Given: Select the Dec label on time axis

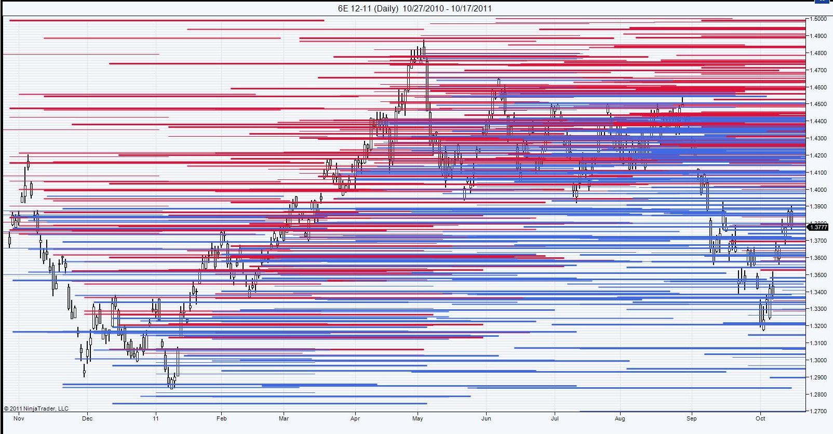Looking at the screenshot, I should pos(87,418).
